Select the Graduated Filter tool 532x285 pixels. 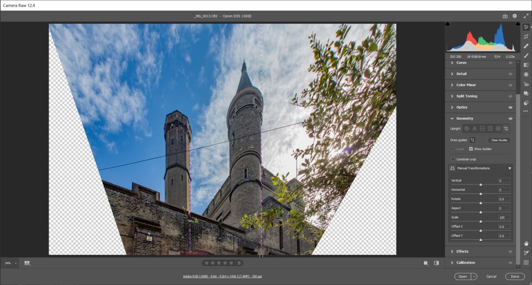pos(526,65)
